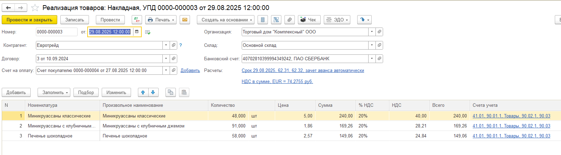Image resolution: width=561 pixels, height=155 pixels.
Task: Open Контрагент Евротрейд card icon
Action: click(174, 45)
